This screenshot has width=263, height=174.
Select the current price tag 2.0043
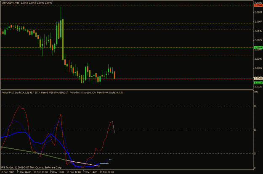tap(258, 78)
